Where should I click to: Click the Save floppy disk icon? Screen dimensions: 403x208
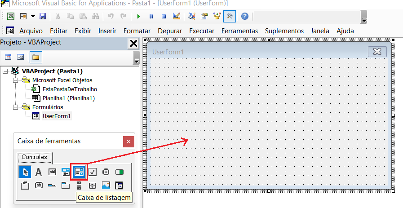(43, 17)
